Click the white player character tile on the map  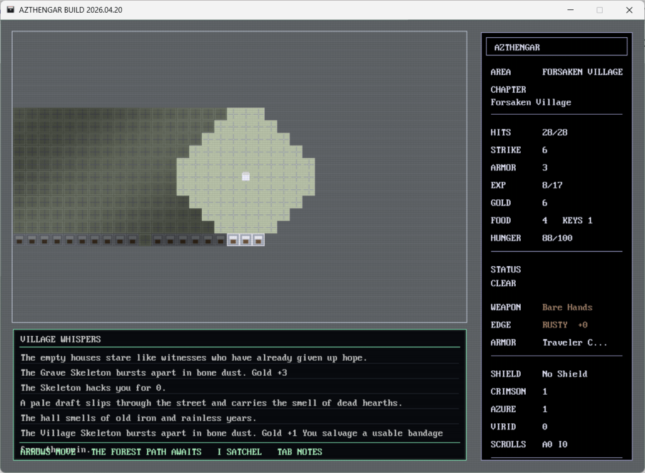coord(246,177)
